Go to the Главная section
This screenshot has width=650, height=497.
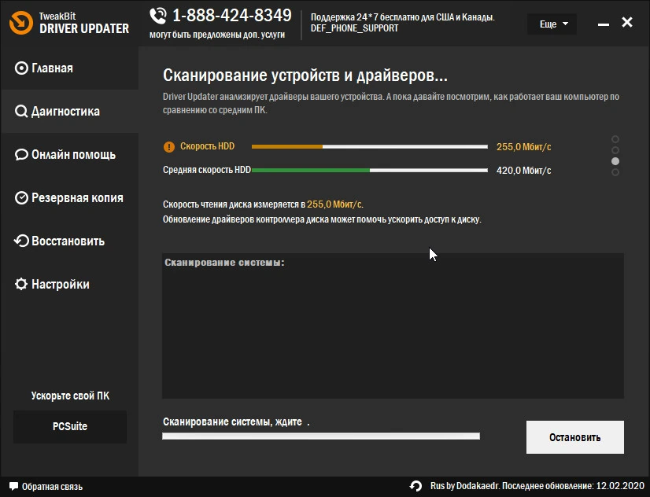pos(69,68)
